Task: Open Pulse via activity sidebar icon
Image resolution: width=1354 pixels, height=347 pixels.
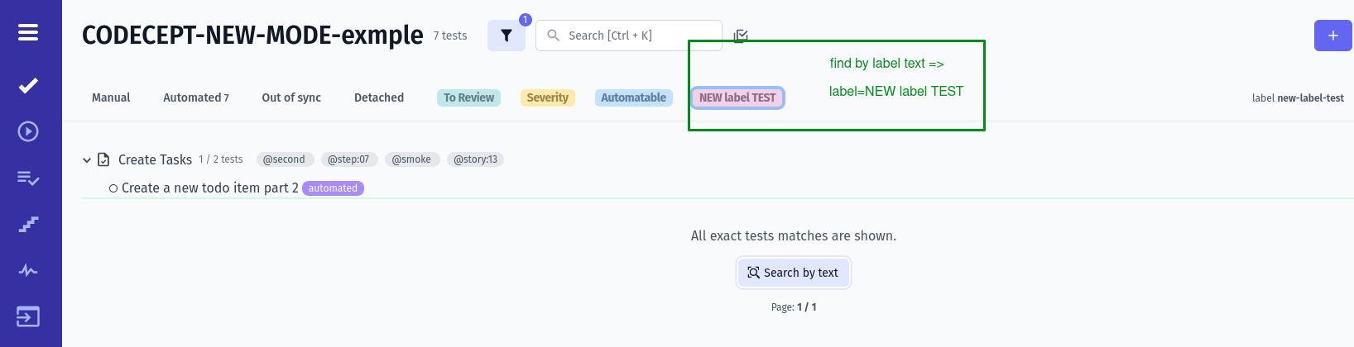Action: click(28, 270)
